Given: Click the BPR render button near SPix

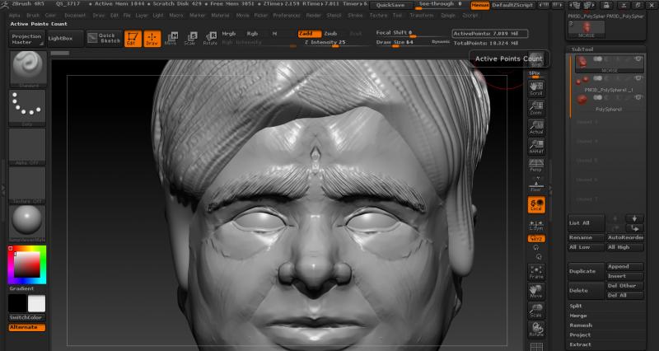Looking at the screenshot, I should tap(536, 59).
